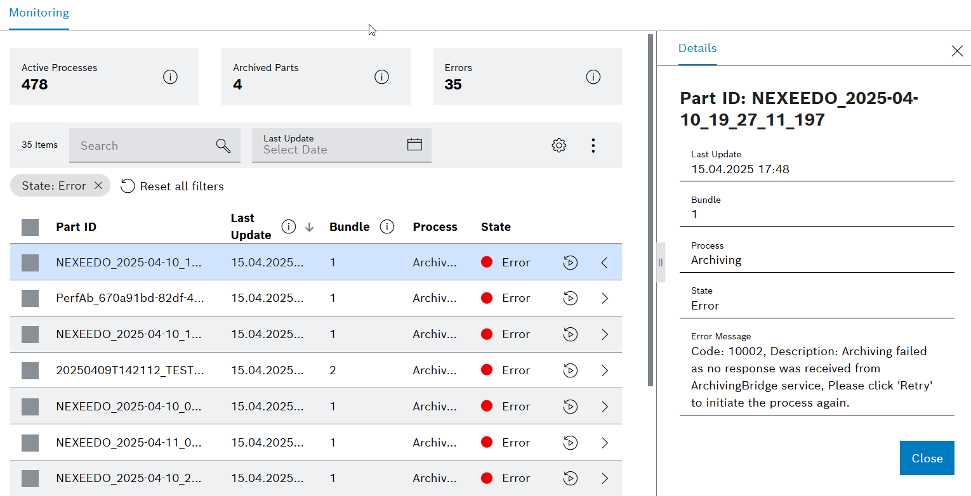Remove the State: Error filter chip

pyautogui.click(x=98, y=186)
